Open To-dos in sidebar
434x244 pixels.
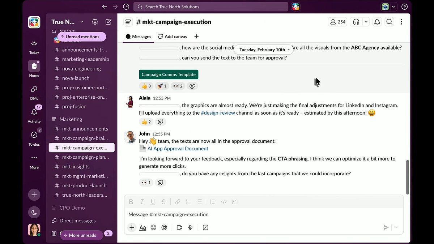coord(34,138)
